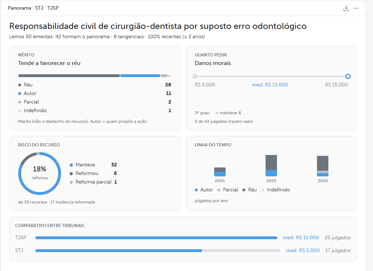Image resolution: width=373 pixels, height=271 pixels.
Task: Click 'med. R$ 15.000' in the TJSP row
Action: (x=301, y=237)
